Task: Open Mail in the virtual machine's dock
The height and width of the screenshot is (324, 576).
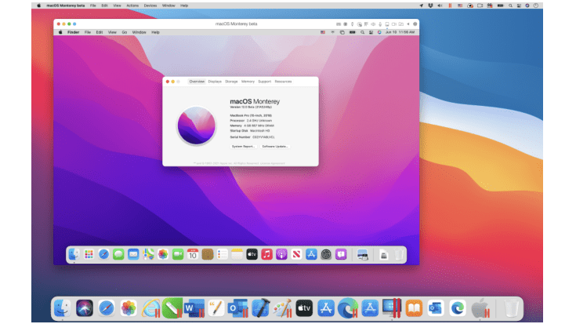Action: (133, 254)
